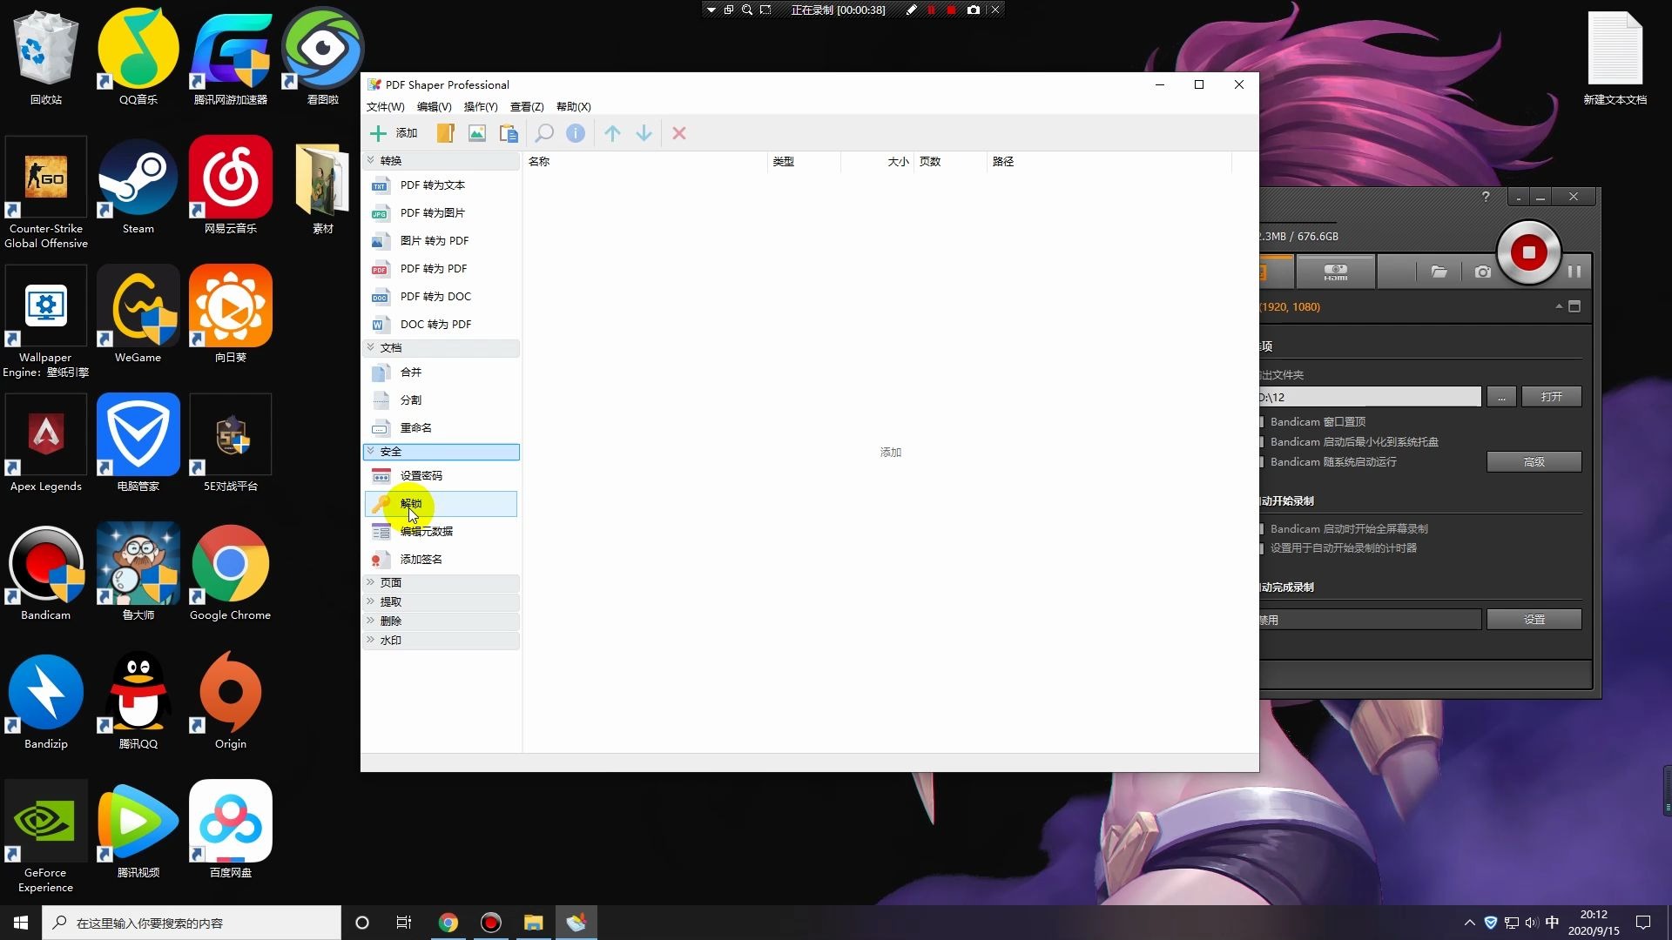
Task: Select the PDF转为图片 tool
Action: pos(433,212)
